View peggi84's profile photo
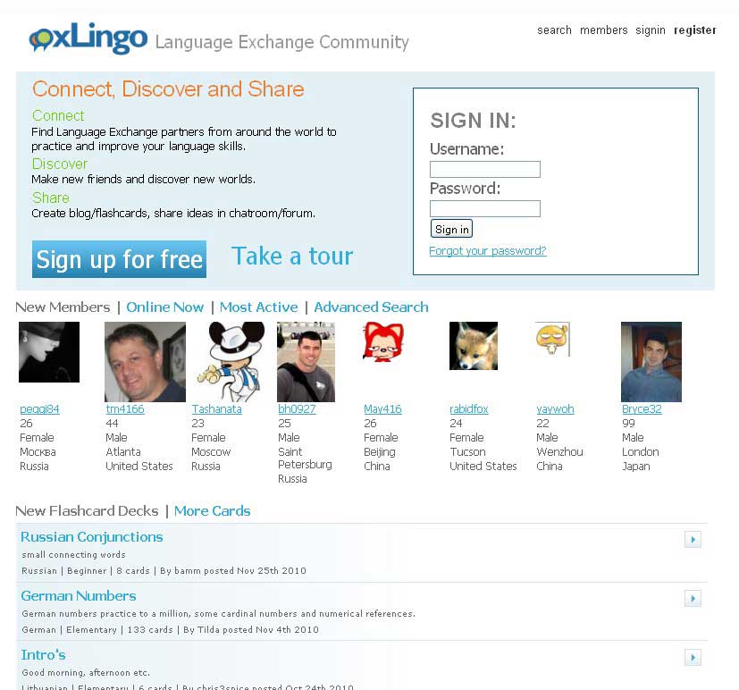This screenshot has height=690, width=739. tap(49, 352)
